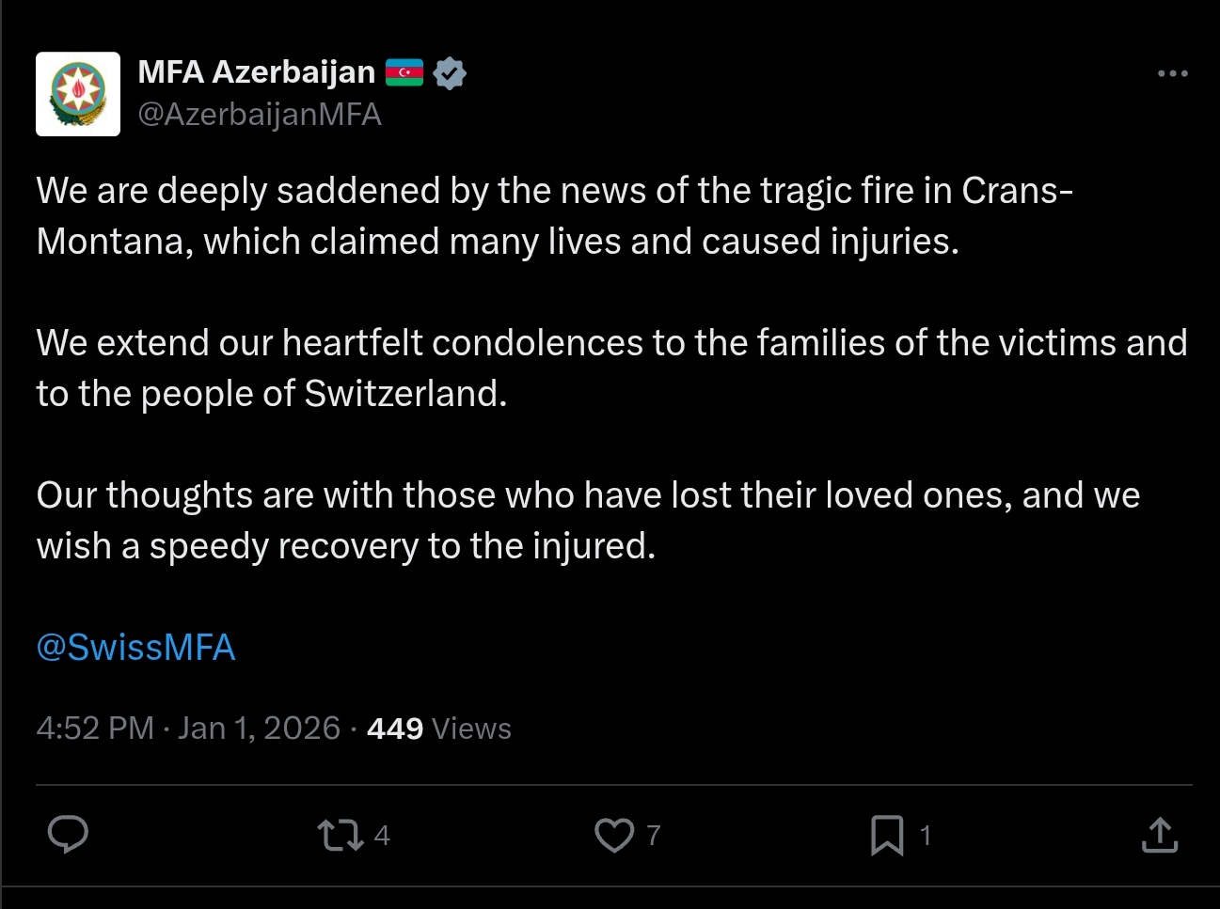
Task: Click the repost count of 4
Action: (x=382, y=835)
